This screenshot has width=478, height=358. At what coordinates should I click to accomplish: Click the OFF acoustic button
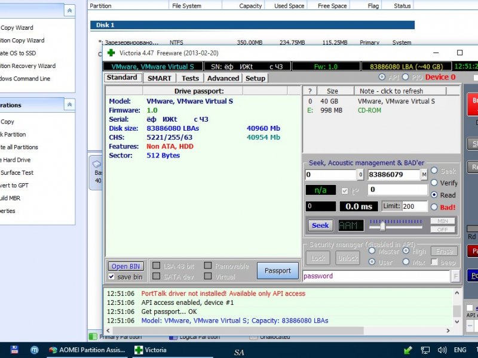tap(443, 230)
